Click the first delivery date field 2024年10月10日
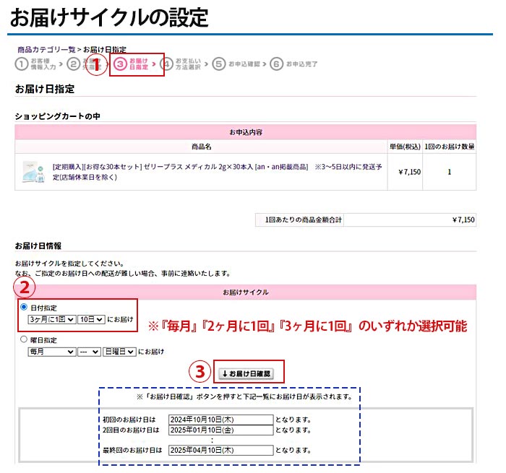506x473 pixels. tap(220, 420)
